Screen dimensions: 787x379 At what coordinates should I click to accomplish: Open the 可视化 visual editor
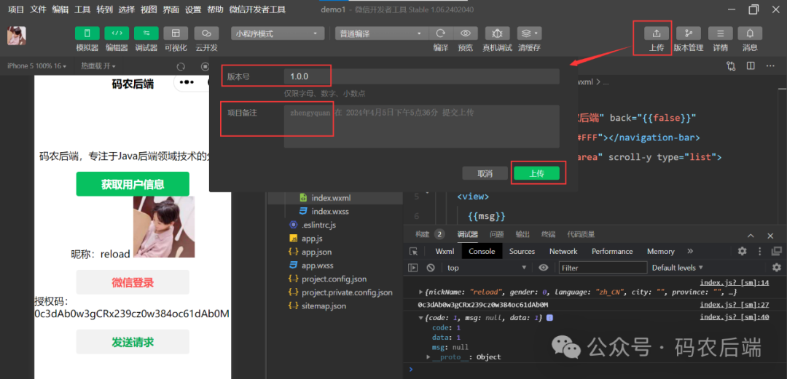pyautogui.click(x=176, y=33)
